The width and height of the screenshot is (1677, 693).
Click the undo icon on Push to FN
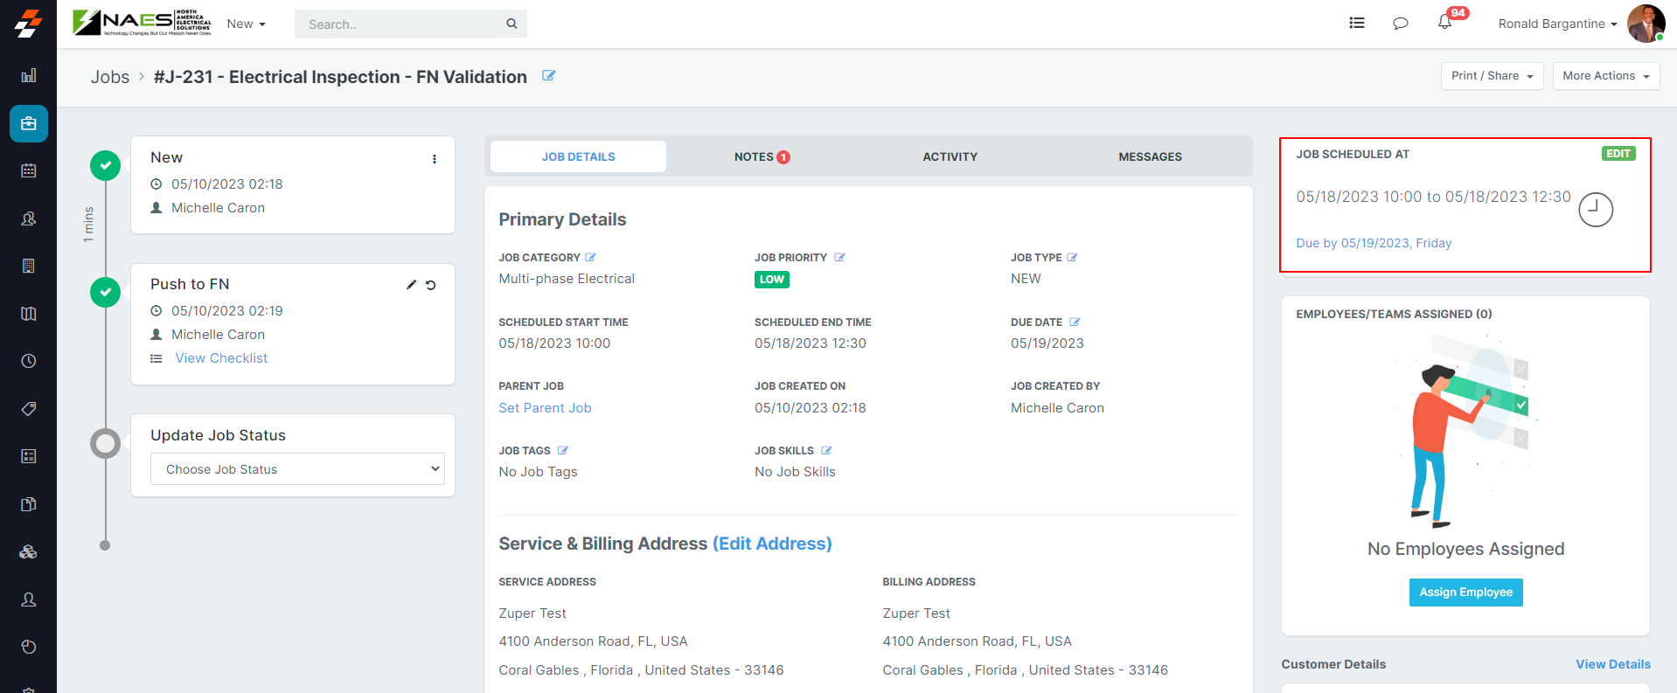point(431,285)
